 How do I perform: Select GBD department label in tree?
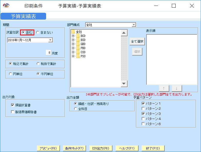pos(83,44)
